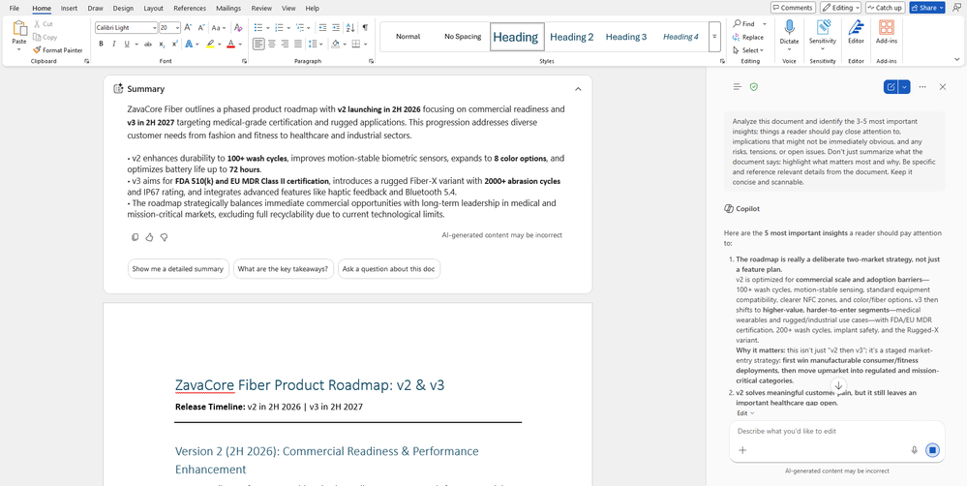
Task: Open the File menu
Action: pos(15,8)
